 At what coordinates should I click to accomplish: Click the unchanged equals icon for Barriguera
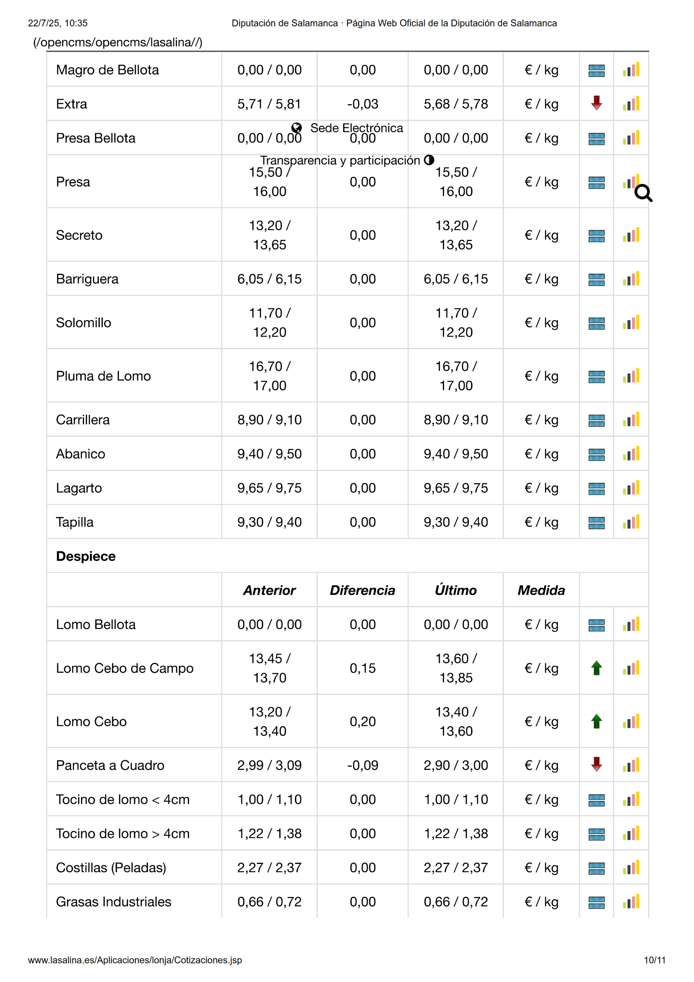tap(596, 279)
